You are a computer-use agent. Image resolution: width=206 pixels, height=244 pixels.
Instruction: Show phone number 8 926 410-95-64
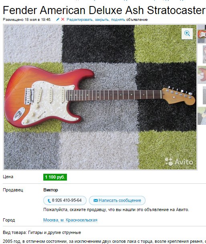(65, 200)
